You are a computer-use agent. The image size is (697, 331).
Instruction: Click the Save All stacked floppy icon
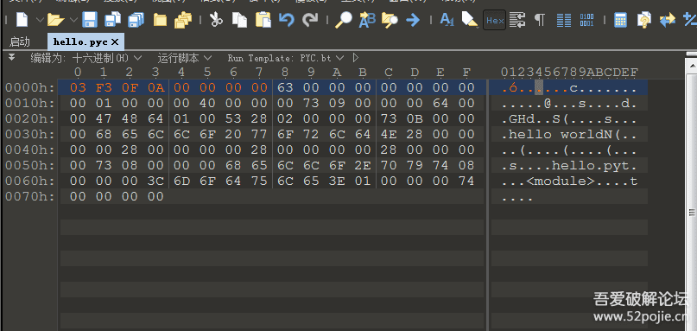coord(136,20)
